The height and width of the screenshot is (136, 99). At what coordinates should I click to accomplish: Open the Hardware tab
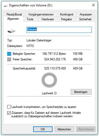[48, 19]
